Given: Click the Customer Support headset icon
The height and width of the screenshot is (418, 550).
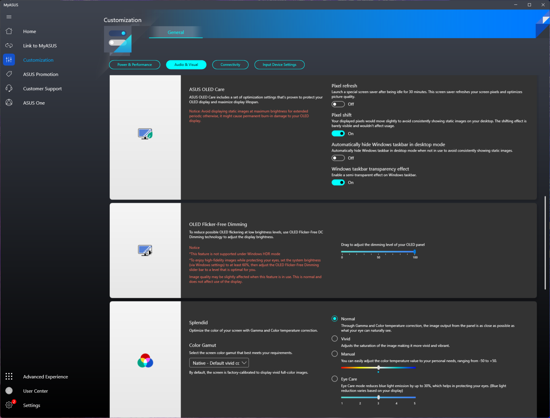Looking at the screenshot, I should (x=9, y=88).
